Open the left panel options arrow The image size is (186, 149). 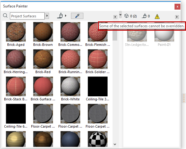pos(115,17)
